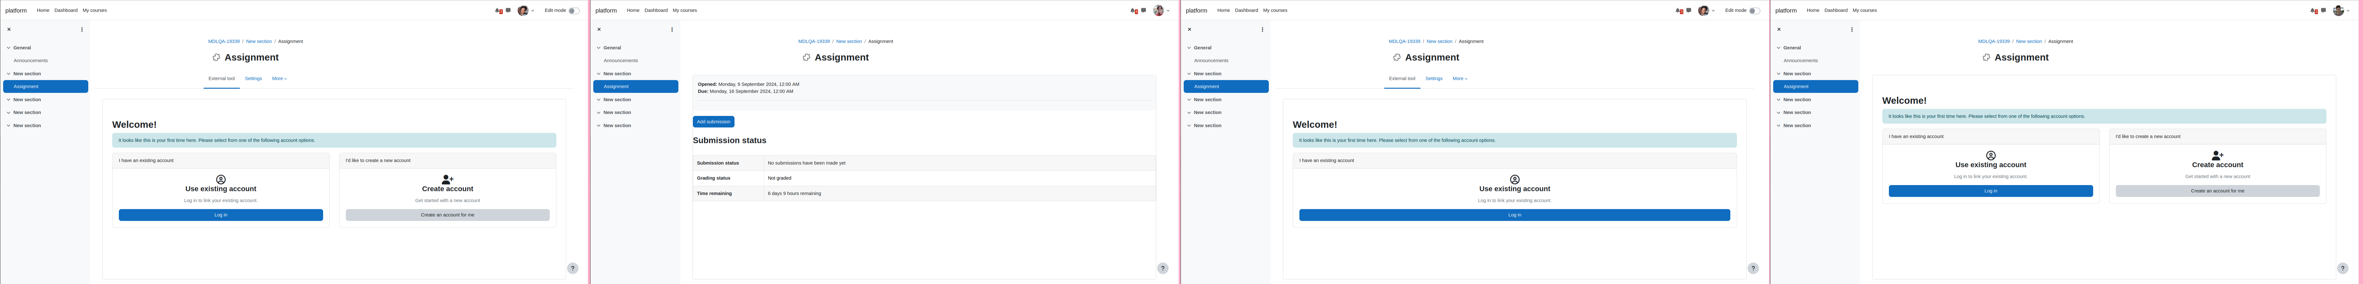
Task: Close the course index in the third window
Action: 1190,29
